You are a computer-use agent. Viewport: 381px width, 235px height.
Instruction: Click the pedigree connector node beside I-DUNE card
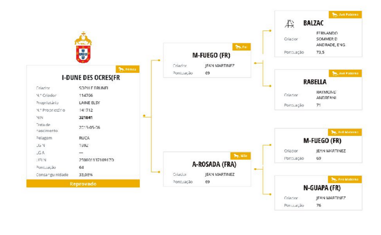[x=144, y=116]
